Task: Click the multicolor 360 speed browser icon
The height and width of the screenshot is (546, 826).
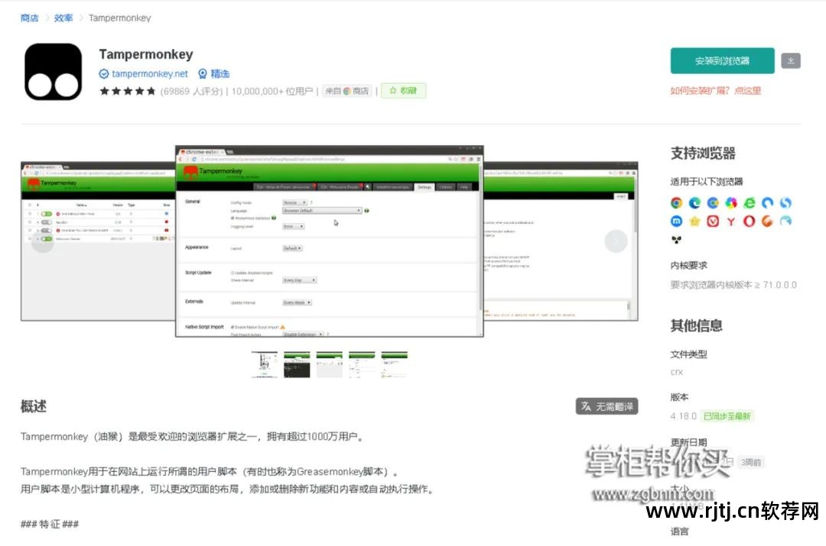Action: click(x=730, y=203)
